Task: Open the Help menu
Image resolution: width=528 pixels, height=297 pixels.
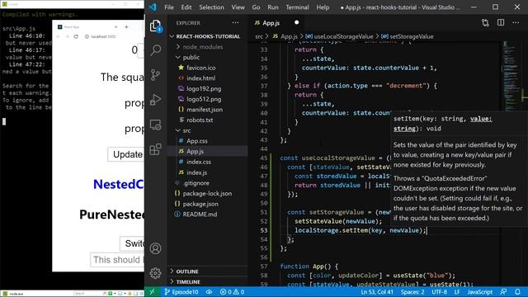Action: tap(323, 7)
